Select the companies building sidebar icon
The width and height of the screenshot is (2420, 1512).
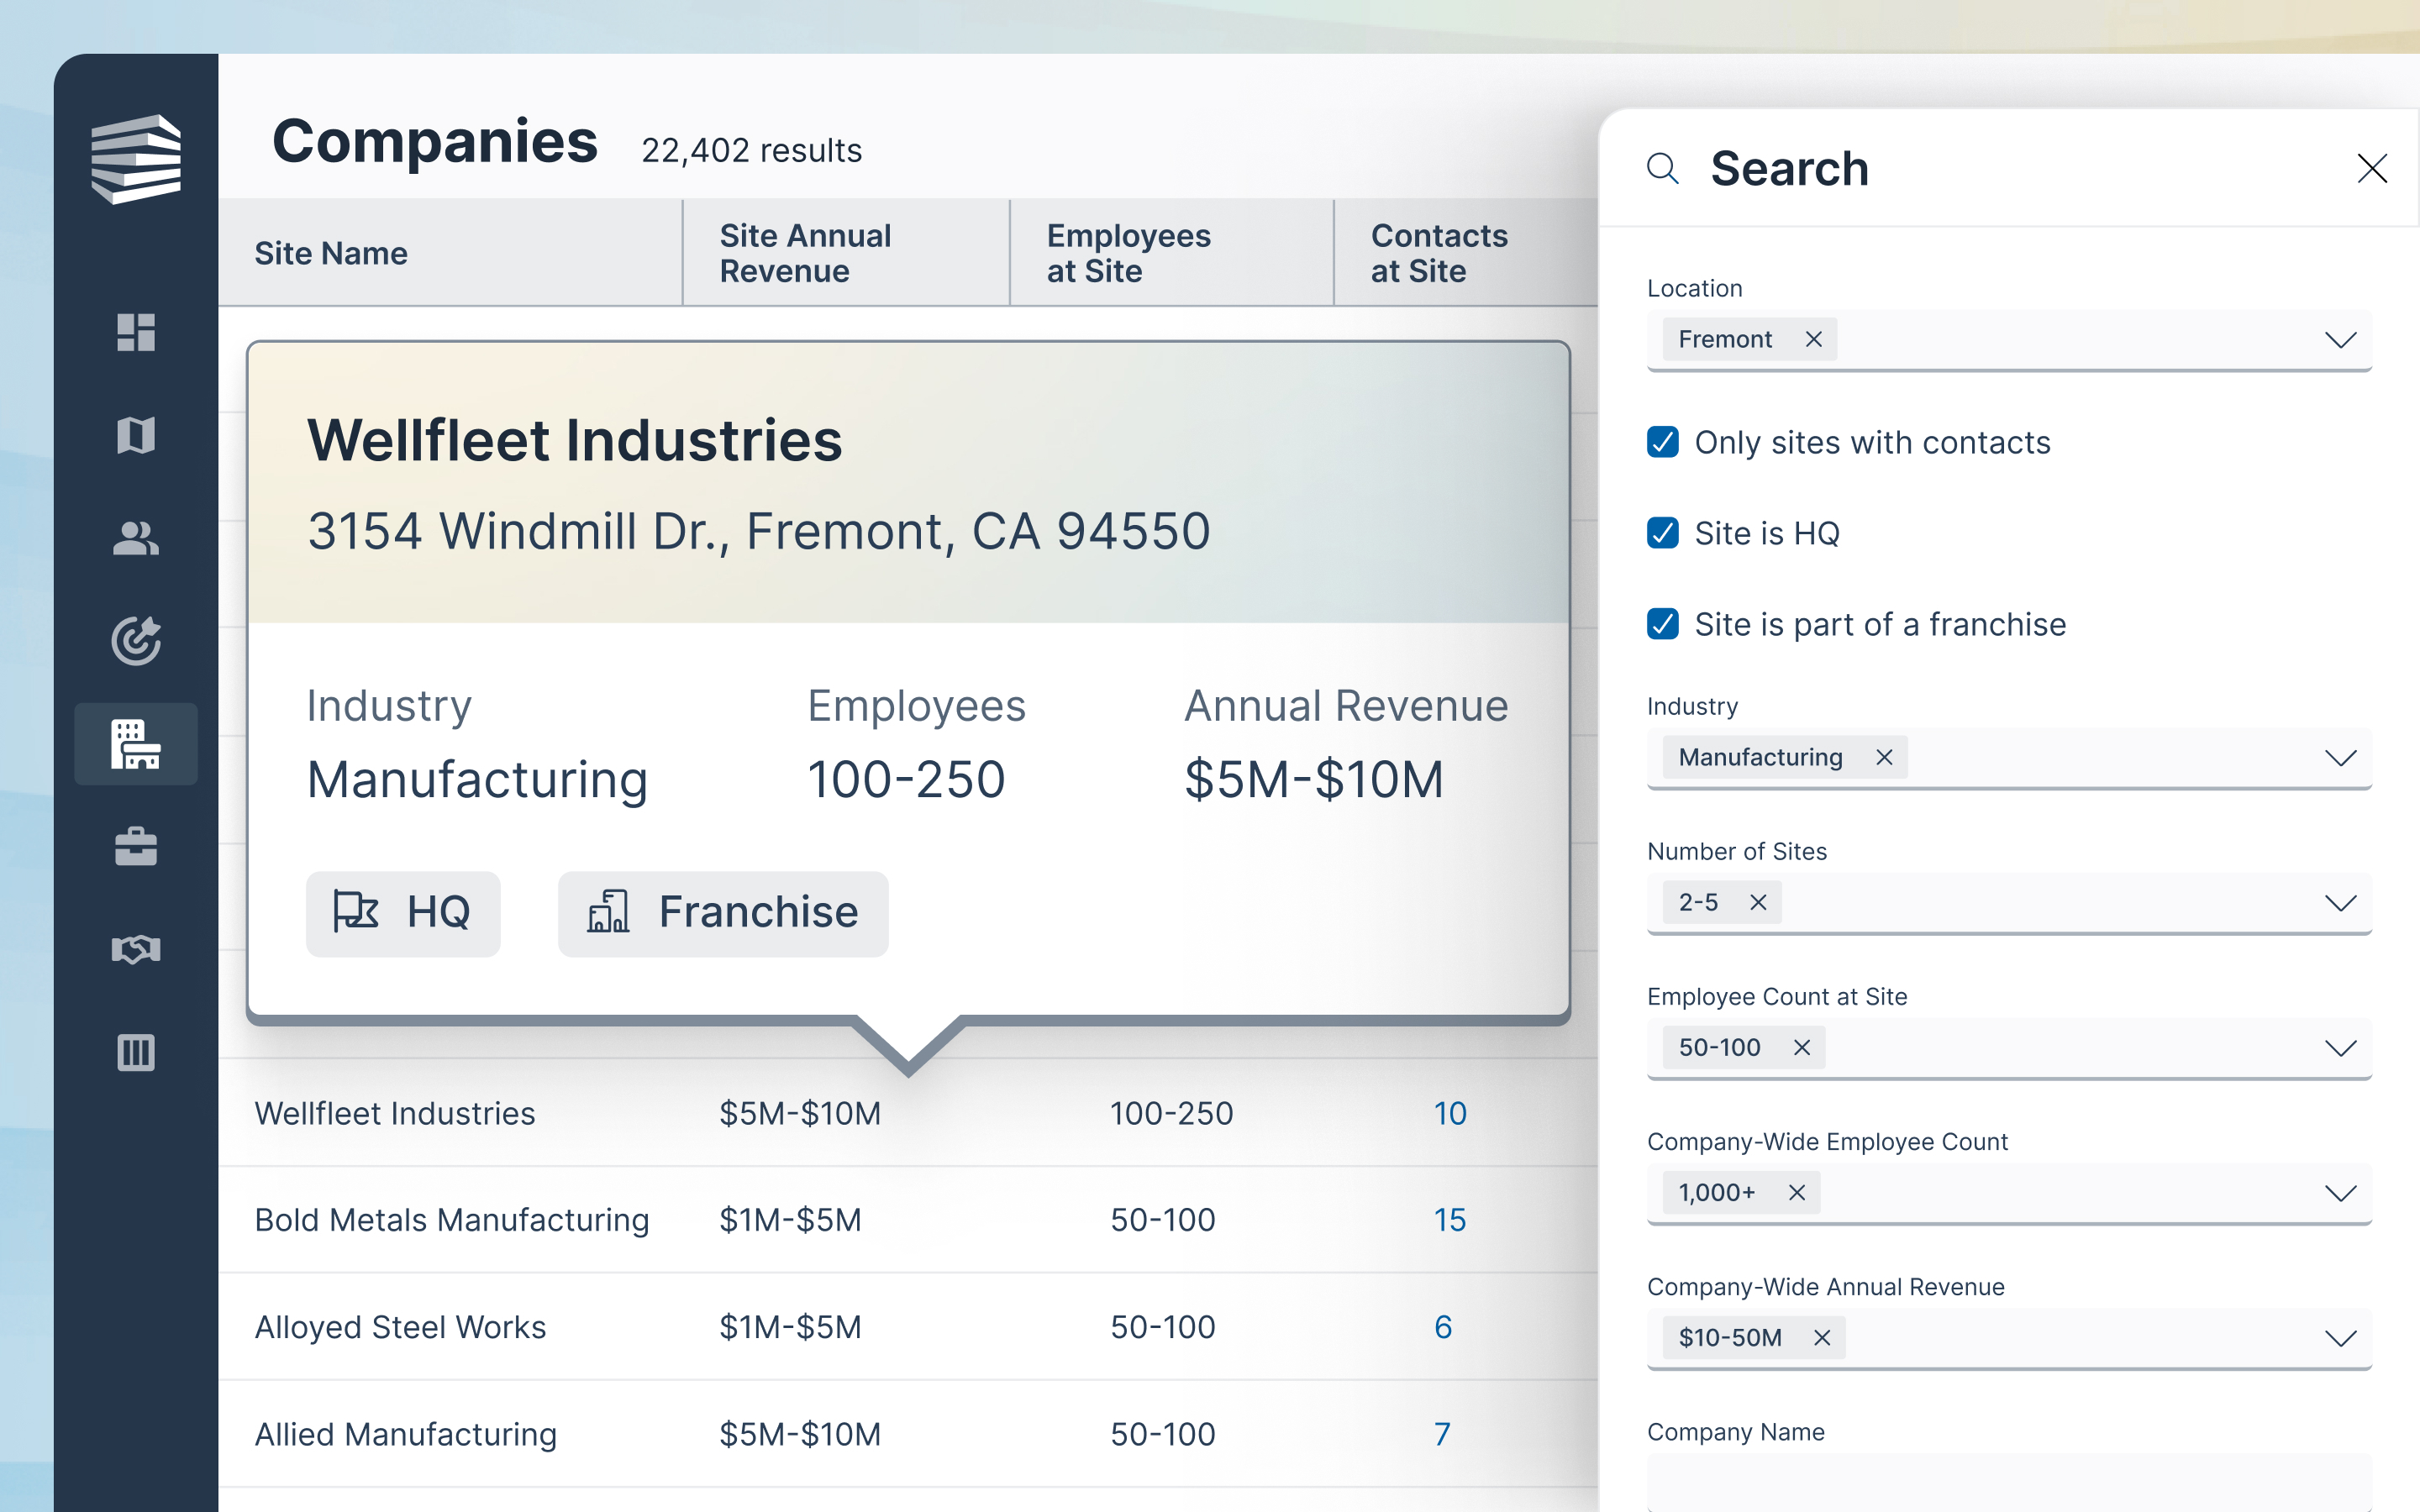pos(136,744)
